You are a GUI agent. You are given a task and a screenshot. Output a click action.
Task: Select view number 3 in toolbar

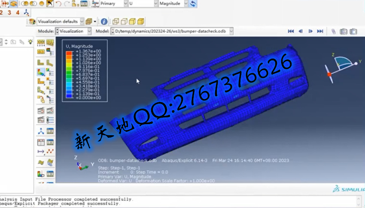9,12
